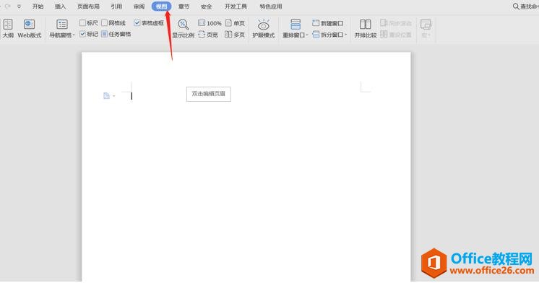Screen dimensions: 539x283
Task: Expand the 导航窗格 navigation pane dropdown
Action: 74,35
